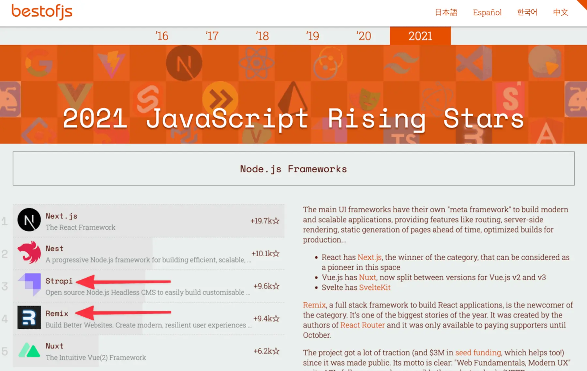Click the React Router link

(362, 325)
